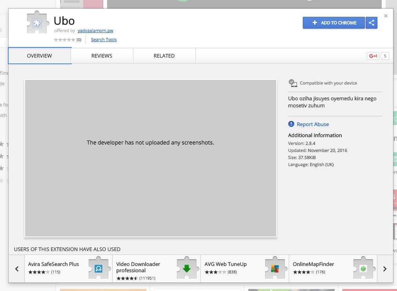Image resolution: width=397 pixels, height=291 pixels.
Task: Click the 'Size: 37.58KiB' text
Action: (x=302, y=157)
